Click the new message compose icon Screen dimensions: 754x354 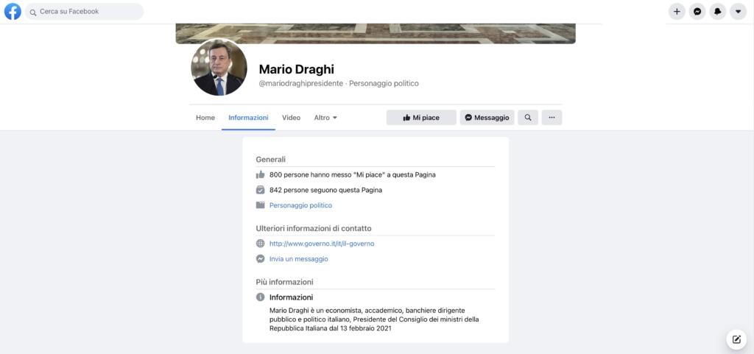tap(736, 339)
